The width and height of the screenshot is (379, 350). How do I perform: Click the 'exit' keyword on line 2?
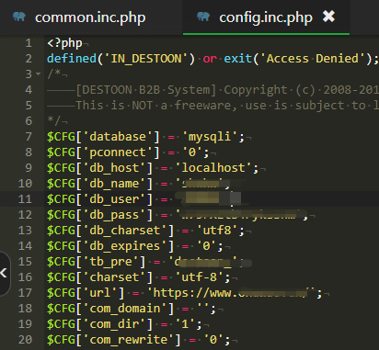coord(238,59)
